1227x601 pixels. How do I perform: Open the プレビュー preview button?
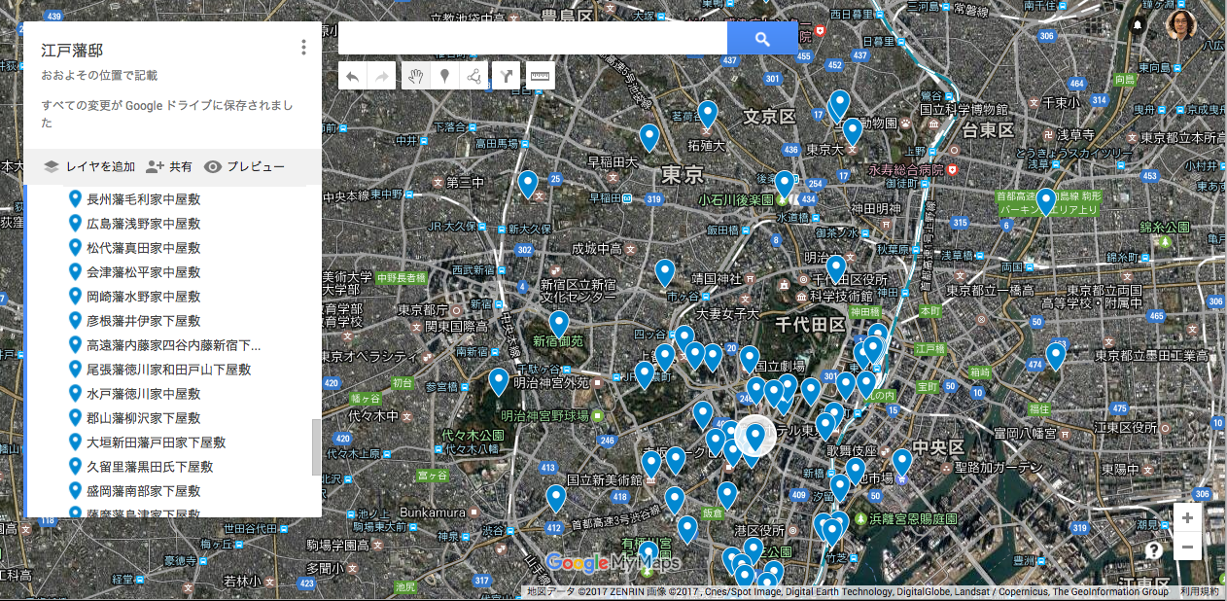coord(244,166)
